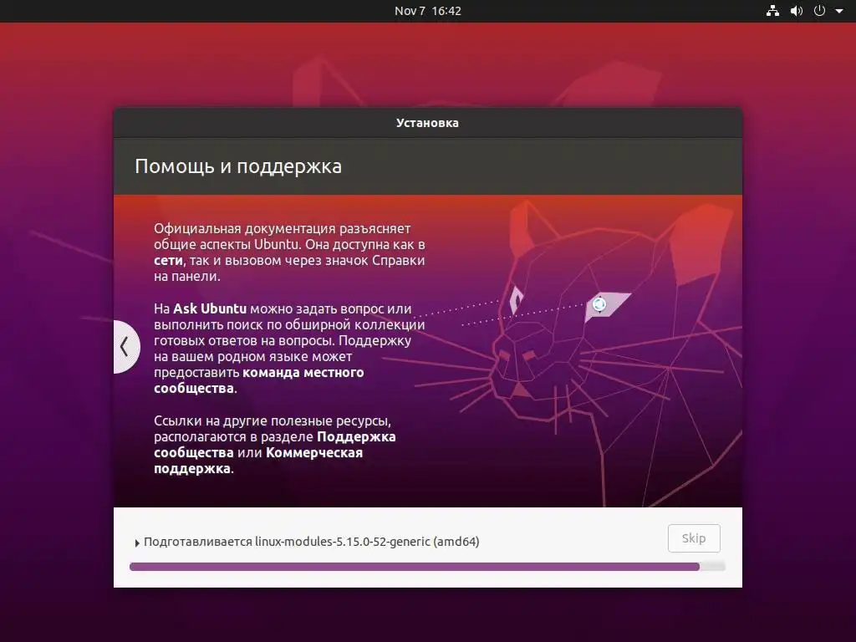Click the power icon in top bar
Screen dimensions: 856x642
[x=819, y=11]
